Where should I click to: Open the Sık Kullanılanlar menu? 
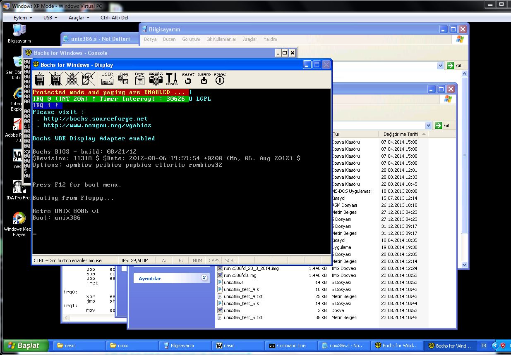[221, 39]
